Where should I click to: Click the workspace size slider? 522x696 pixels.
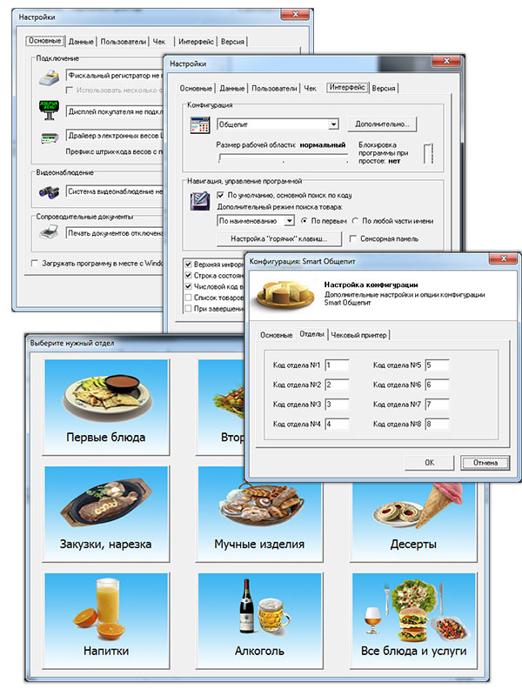(278, 158)
